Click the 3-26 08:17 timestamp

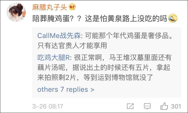coord(47,106)
